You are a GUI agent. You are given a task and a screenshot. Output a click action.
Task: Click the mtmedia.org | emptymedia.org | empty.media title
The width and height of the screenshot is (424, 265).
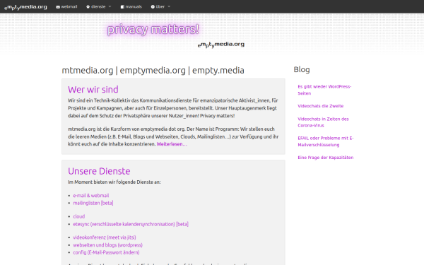click(x=153, y=70)
